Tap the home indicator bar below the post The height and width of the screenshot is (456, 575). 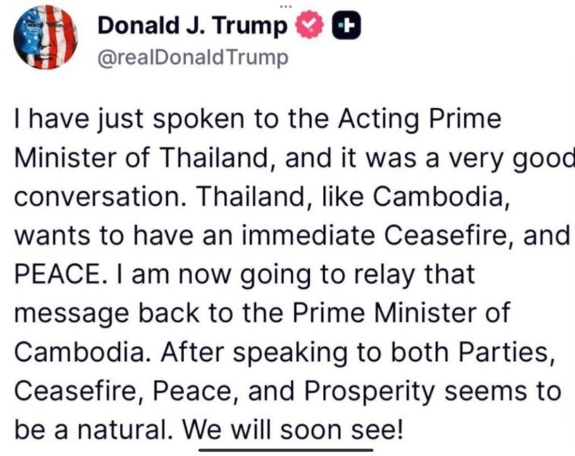[x=286, y=450]
